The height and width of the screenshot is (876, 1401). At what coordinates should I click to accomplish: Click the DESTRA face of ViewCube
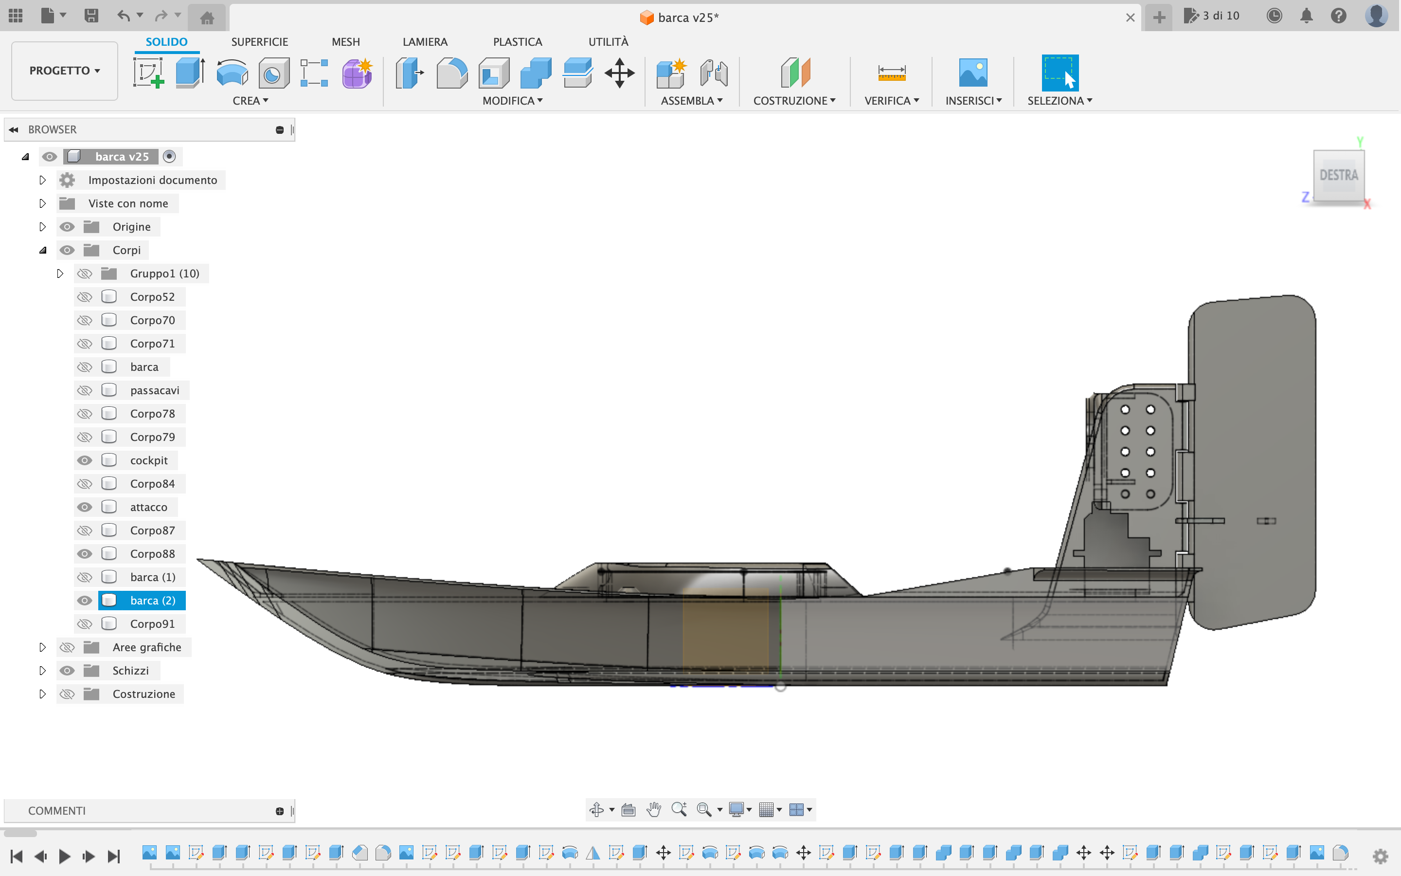click(1338, 175)
